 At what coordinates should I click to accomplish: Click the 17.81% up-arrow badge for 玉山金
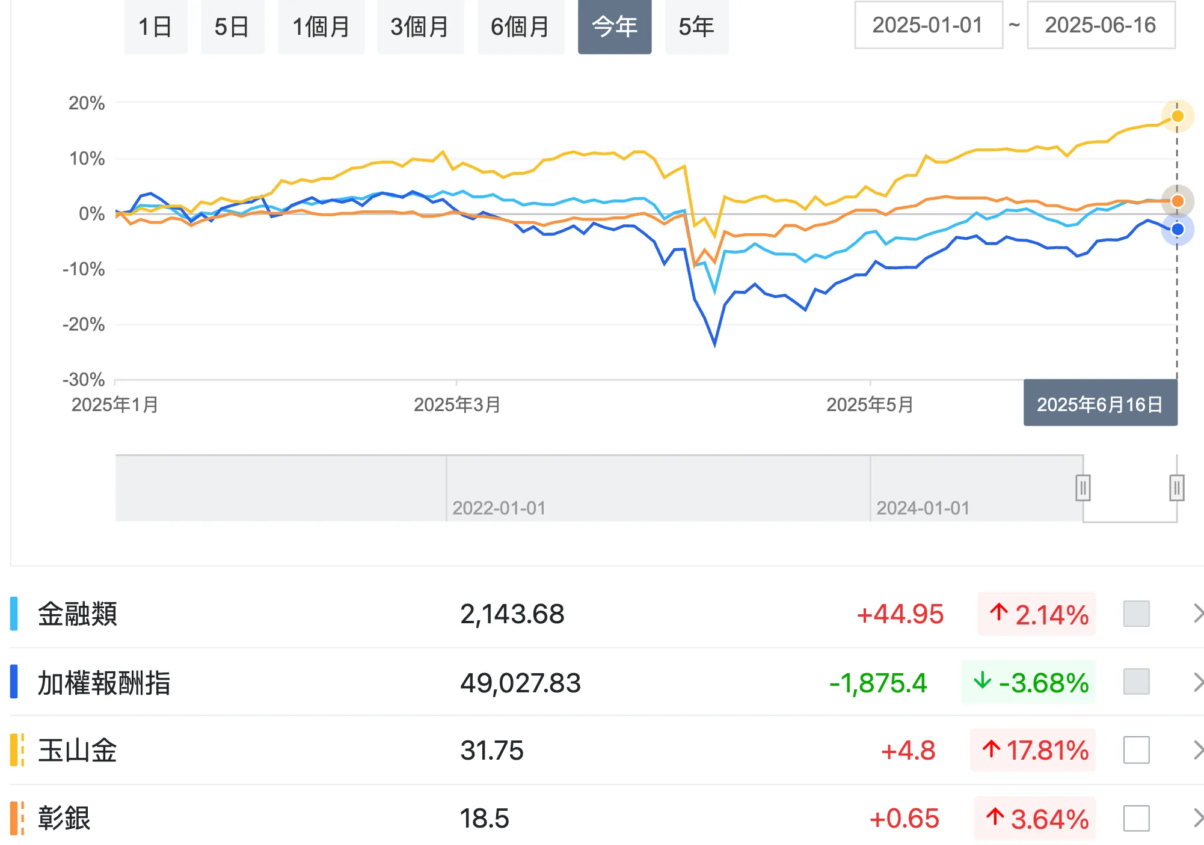pos(1033,750)
